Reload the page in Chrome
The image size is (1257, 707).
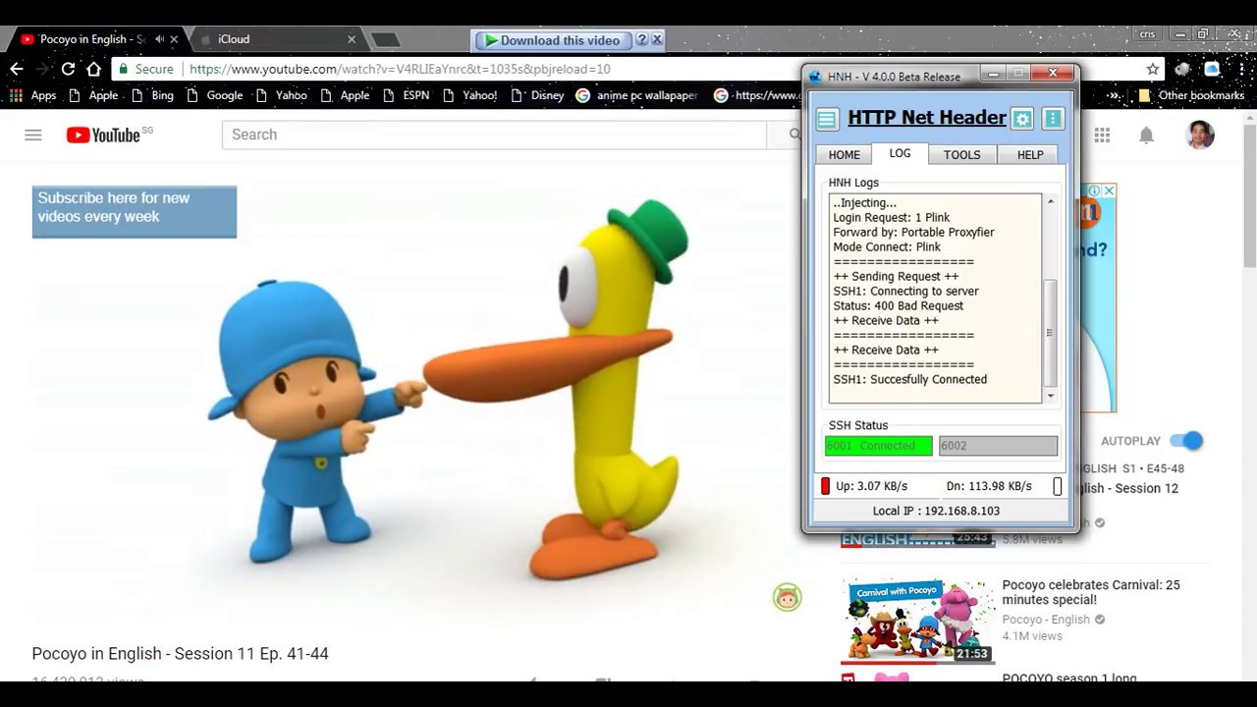click(68, 69)
